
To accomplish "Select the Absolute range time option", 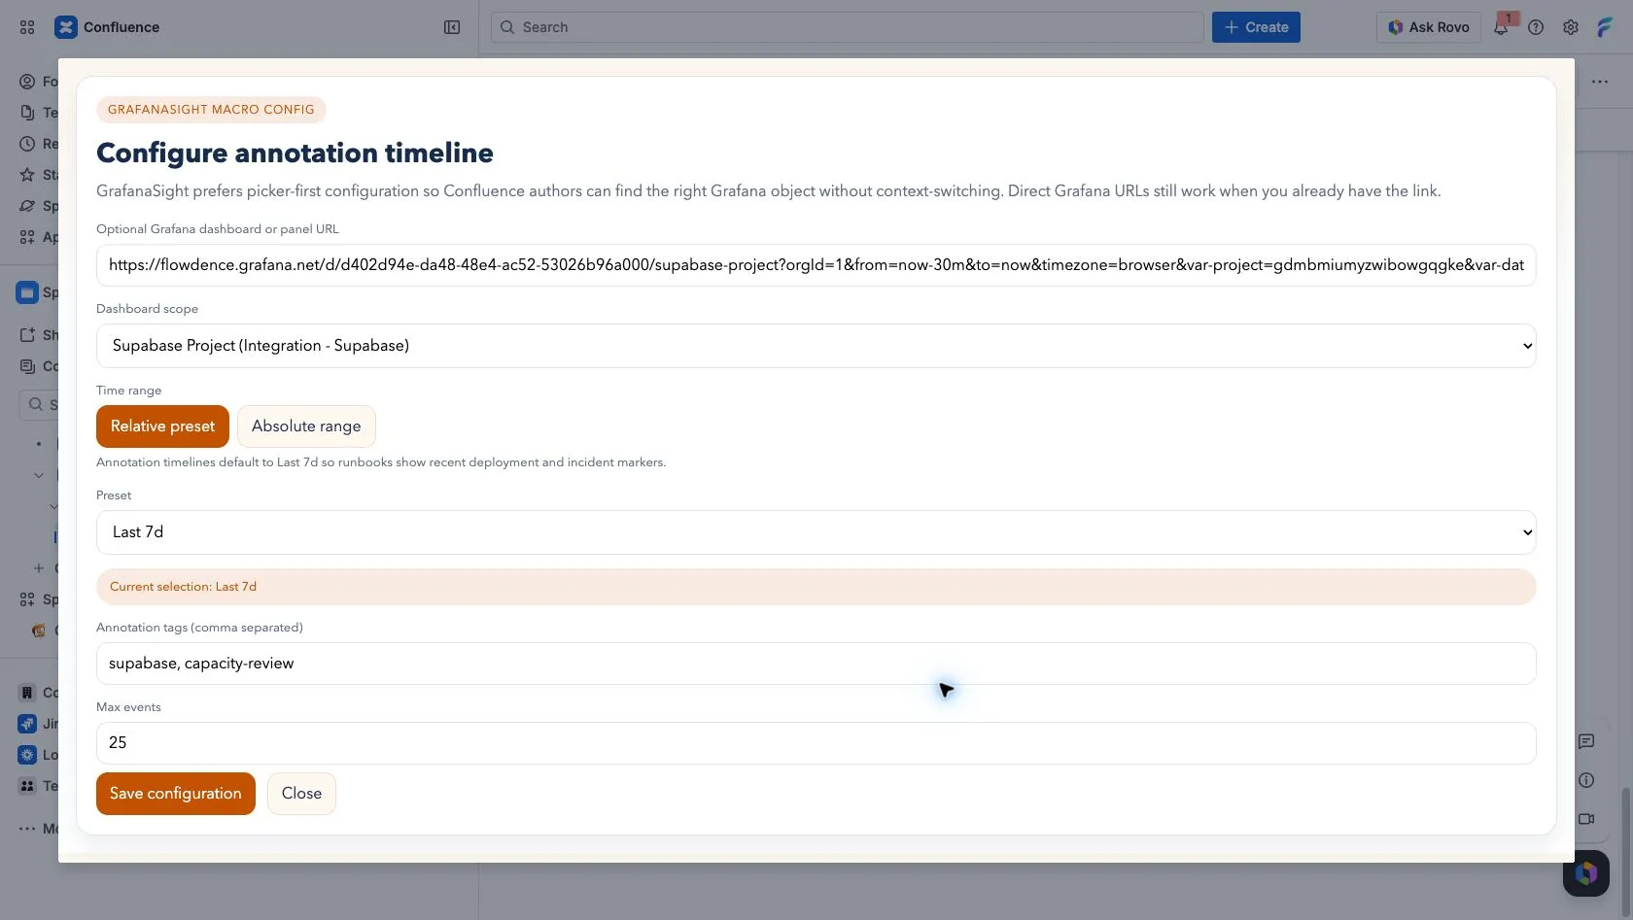I will 306,426.
